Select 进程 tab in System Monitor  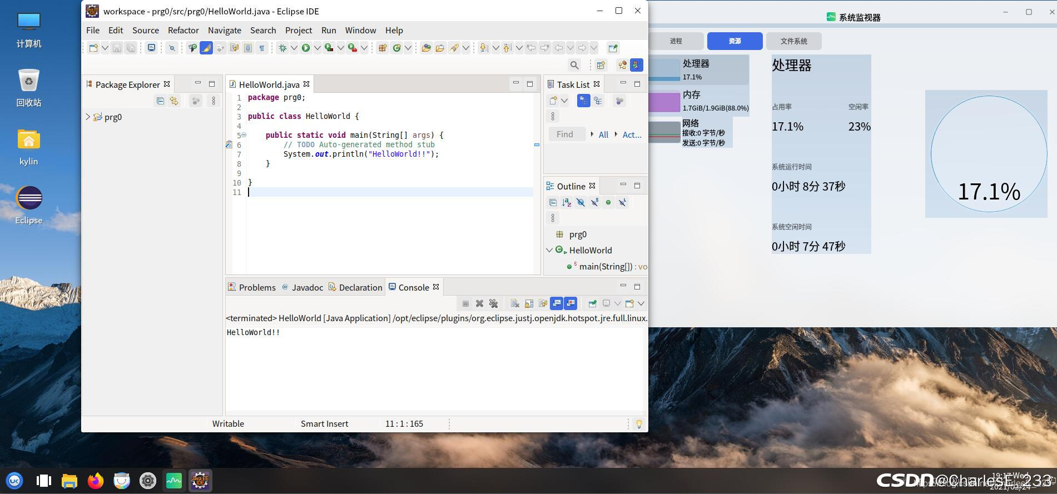tap(676, 41)
